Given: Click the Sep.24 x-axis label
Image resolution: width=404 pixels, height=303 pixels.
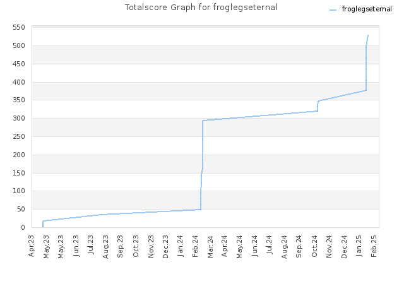Looking at the screenshot, I should pos(299,246).
